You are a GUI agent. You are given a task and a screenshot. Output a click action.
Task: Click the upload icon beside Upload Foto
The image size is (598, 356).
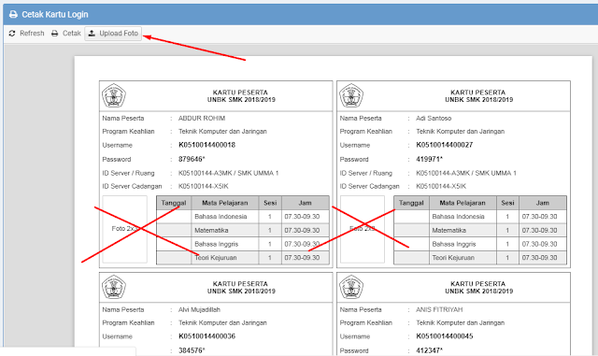pos(92,34)
